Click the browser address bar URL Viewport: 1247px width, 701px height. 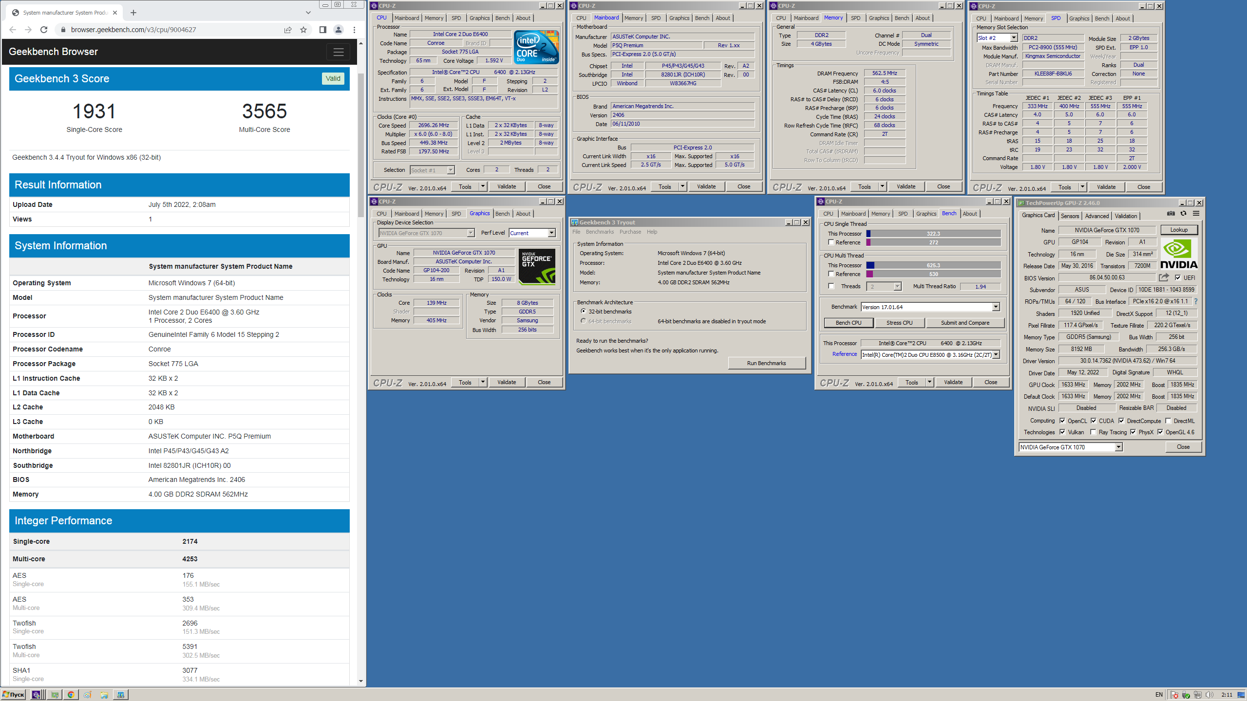[133, 30]
